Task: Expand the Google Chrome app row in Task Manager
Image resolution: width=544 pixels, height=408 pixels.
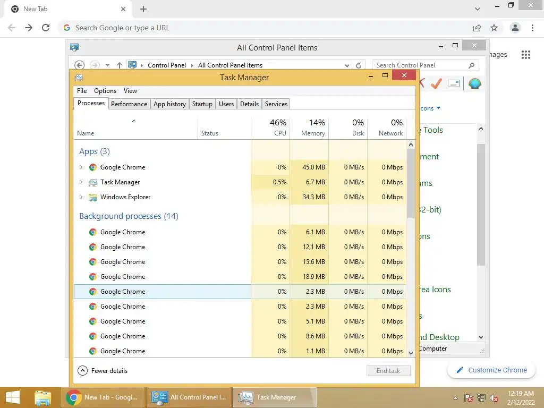Action: click(x=81, y=167)
